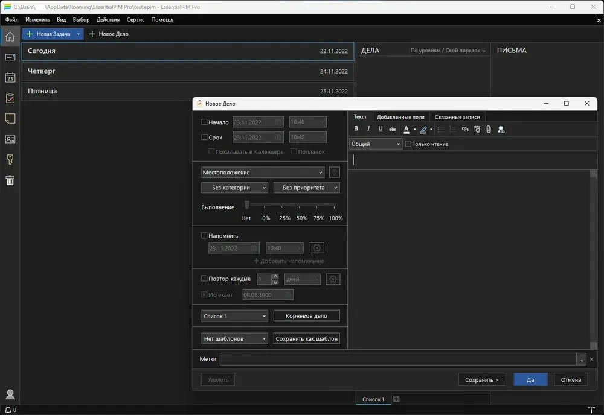Enable the Начало start date checkbox
The height and width of the screenshot is (415, 604).
point(204,122)
